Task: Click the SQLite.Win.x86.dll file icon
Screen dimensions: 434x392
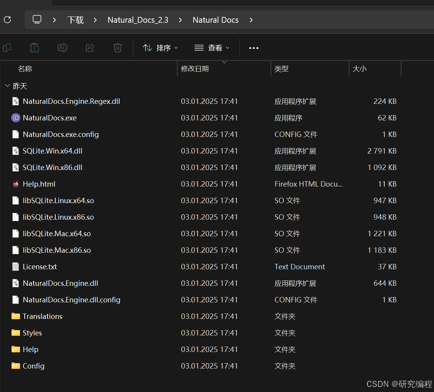Action: pos(16,167)
